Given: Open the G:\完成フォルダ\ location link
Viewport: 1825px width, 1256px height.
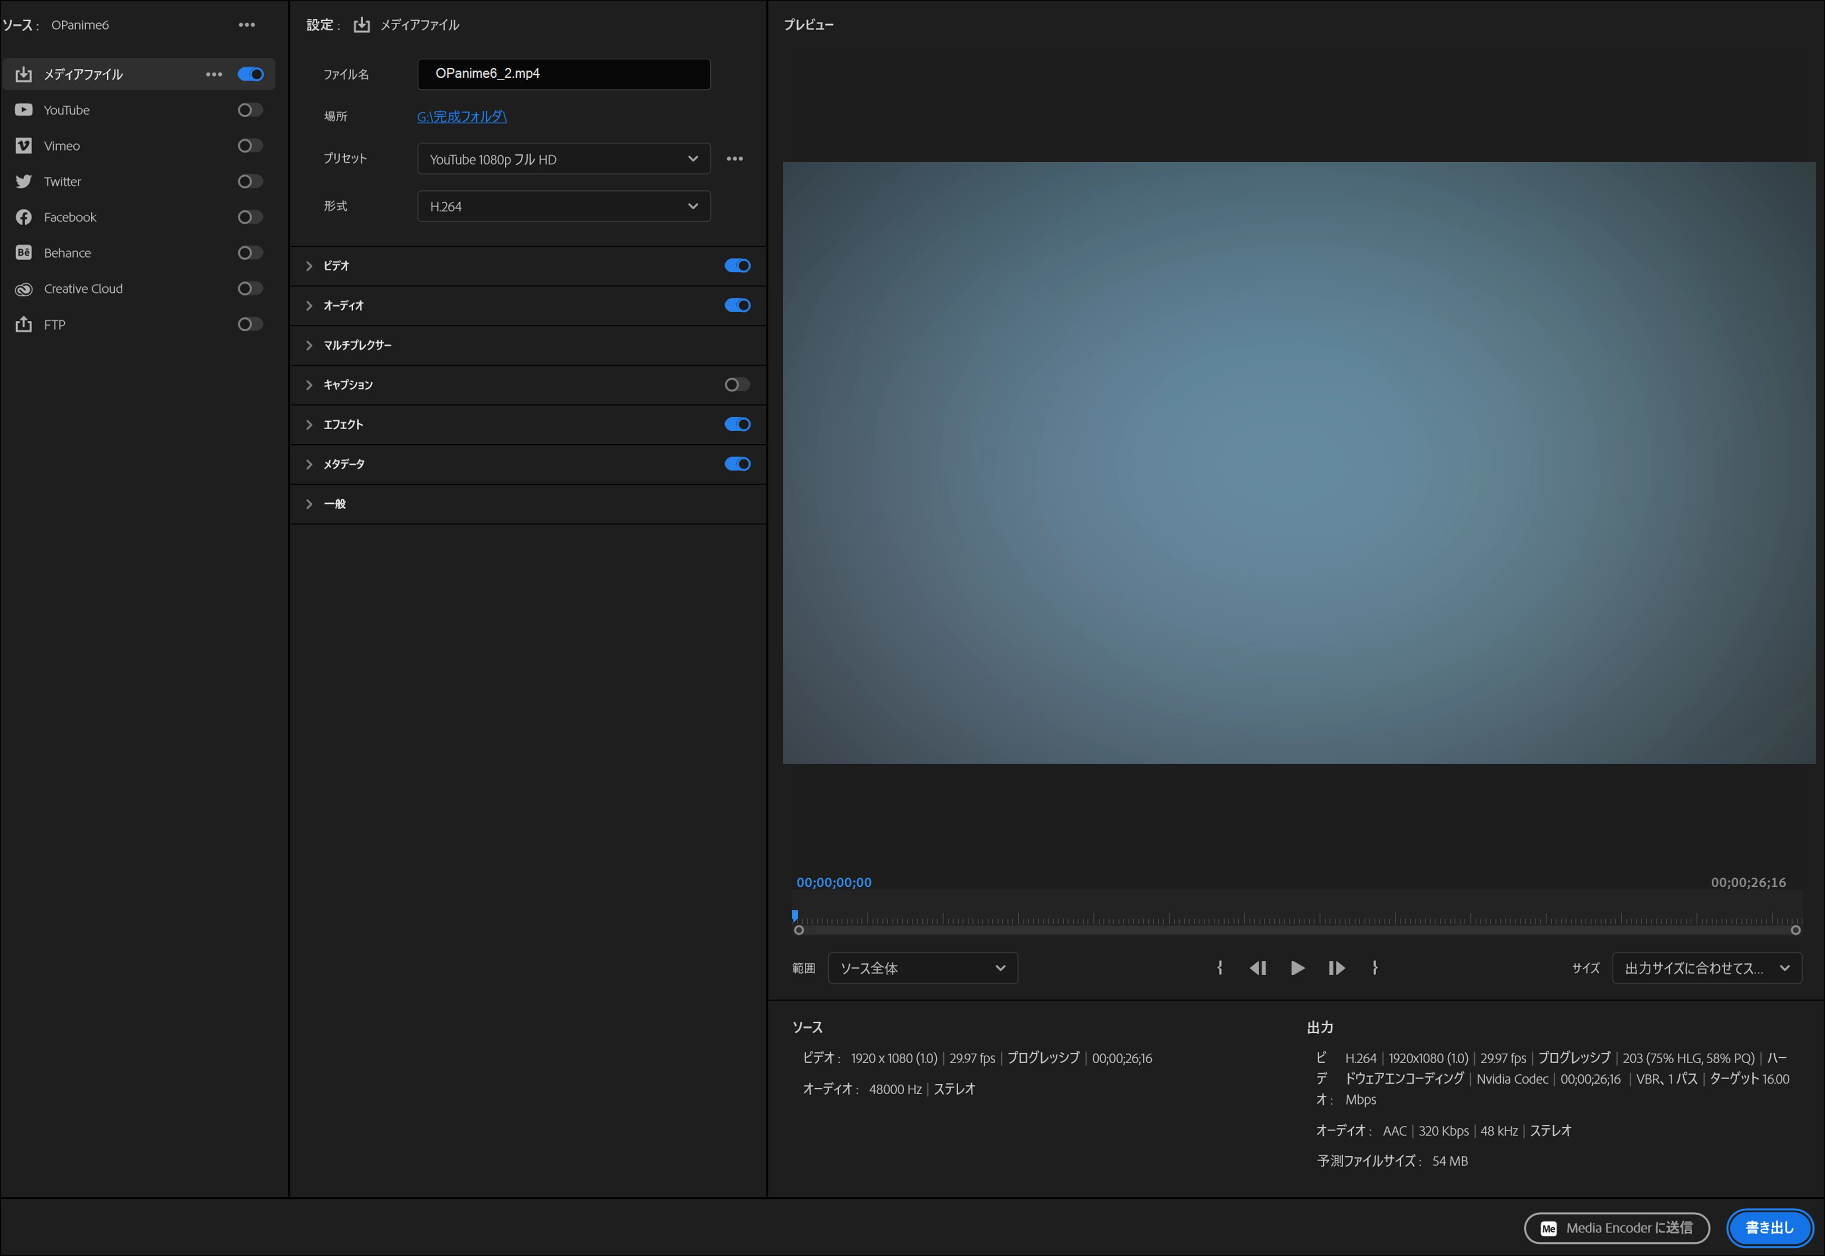Looking at the screenshot, I should [x=461, y=116].
